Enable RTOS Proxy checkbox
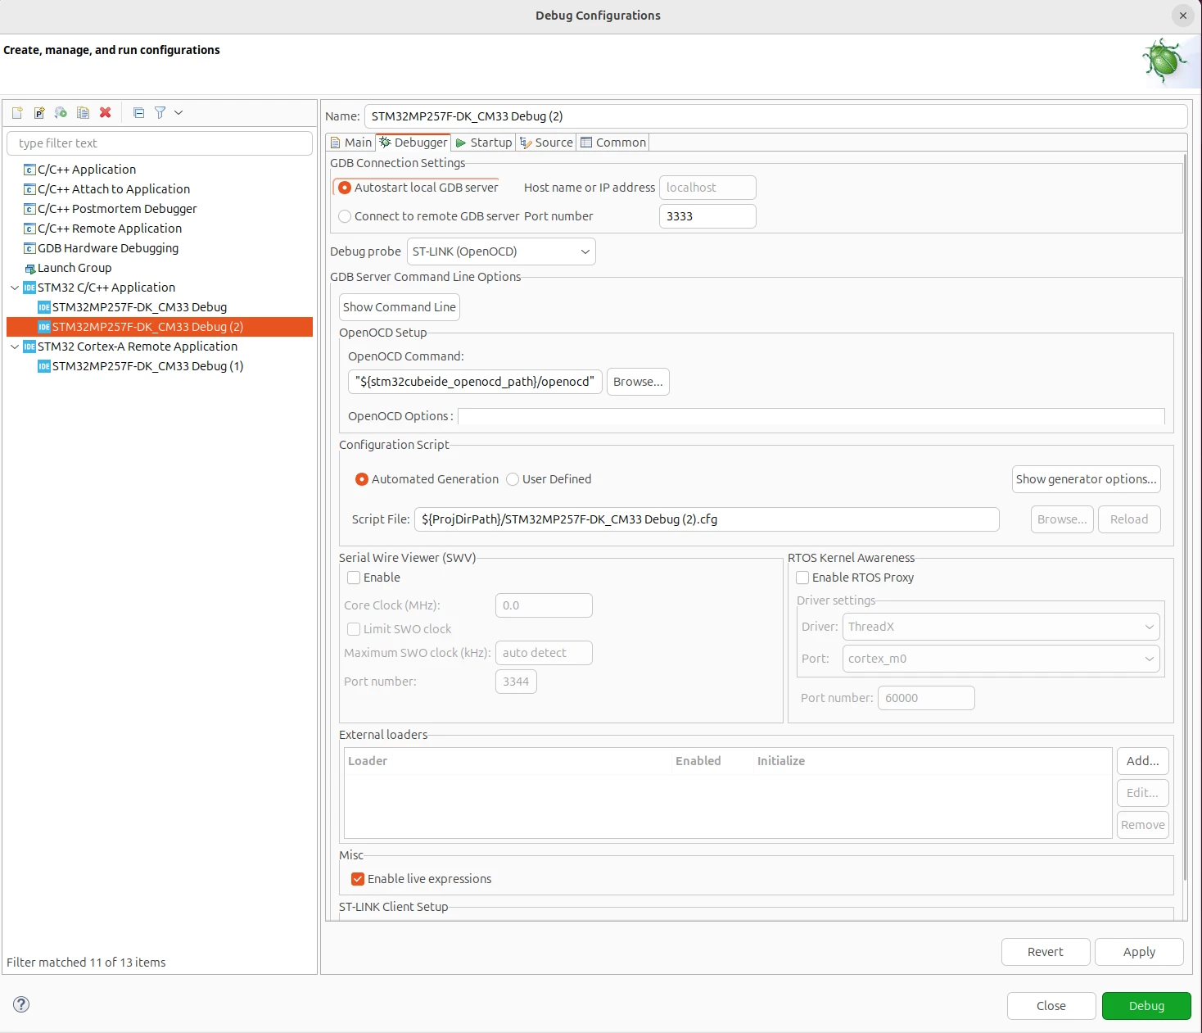Image resolution: width=1202 pixels, height=1033 pixels. [x=802, y=578]
